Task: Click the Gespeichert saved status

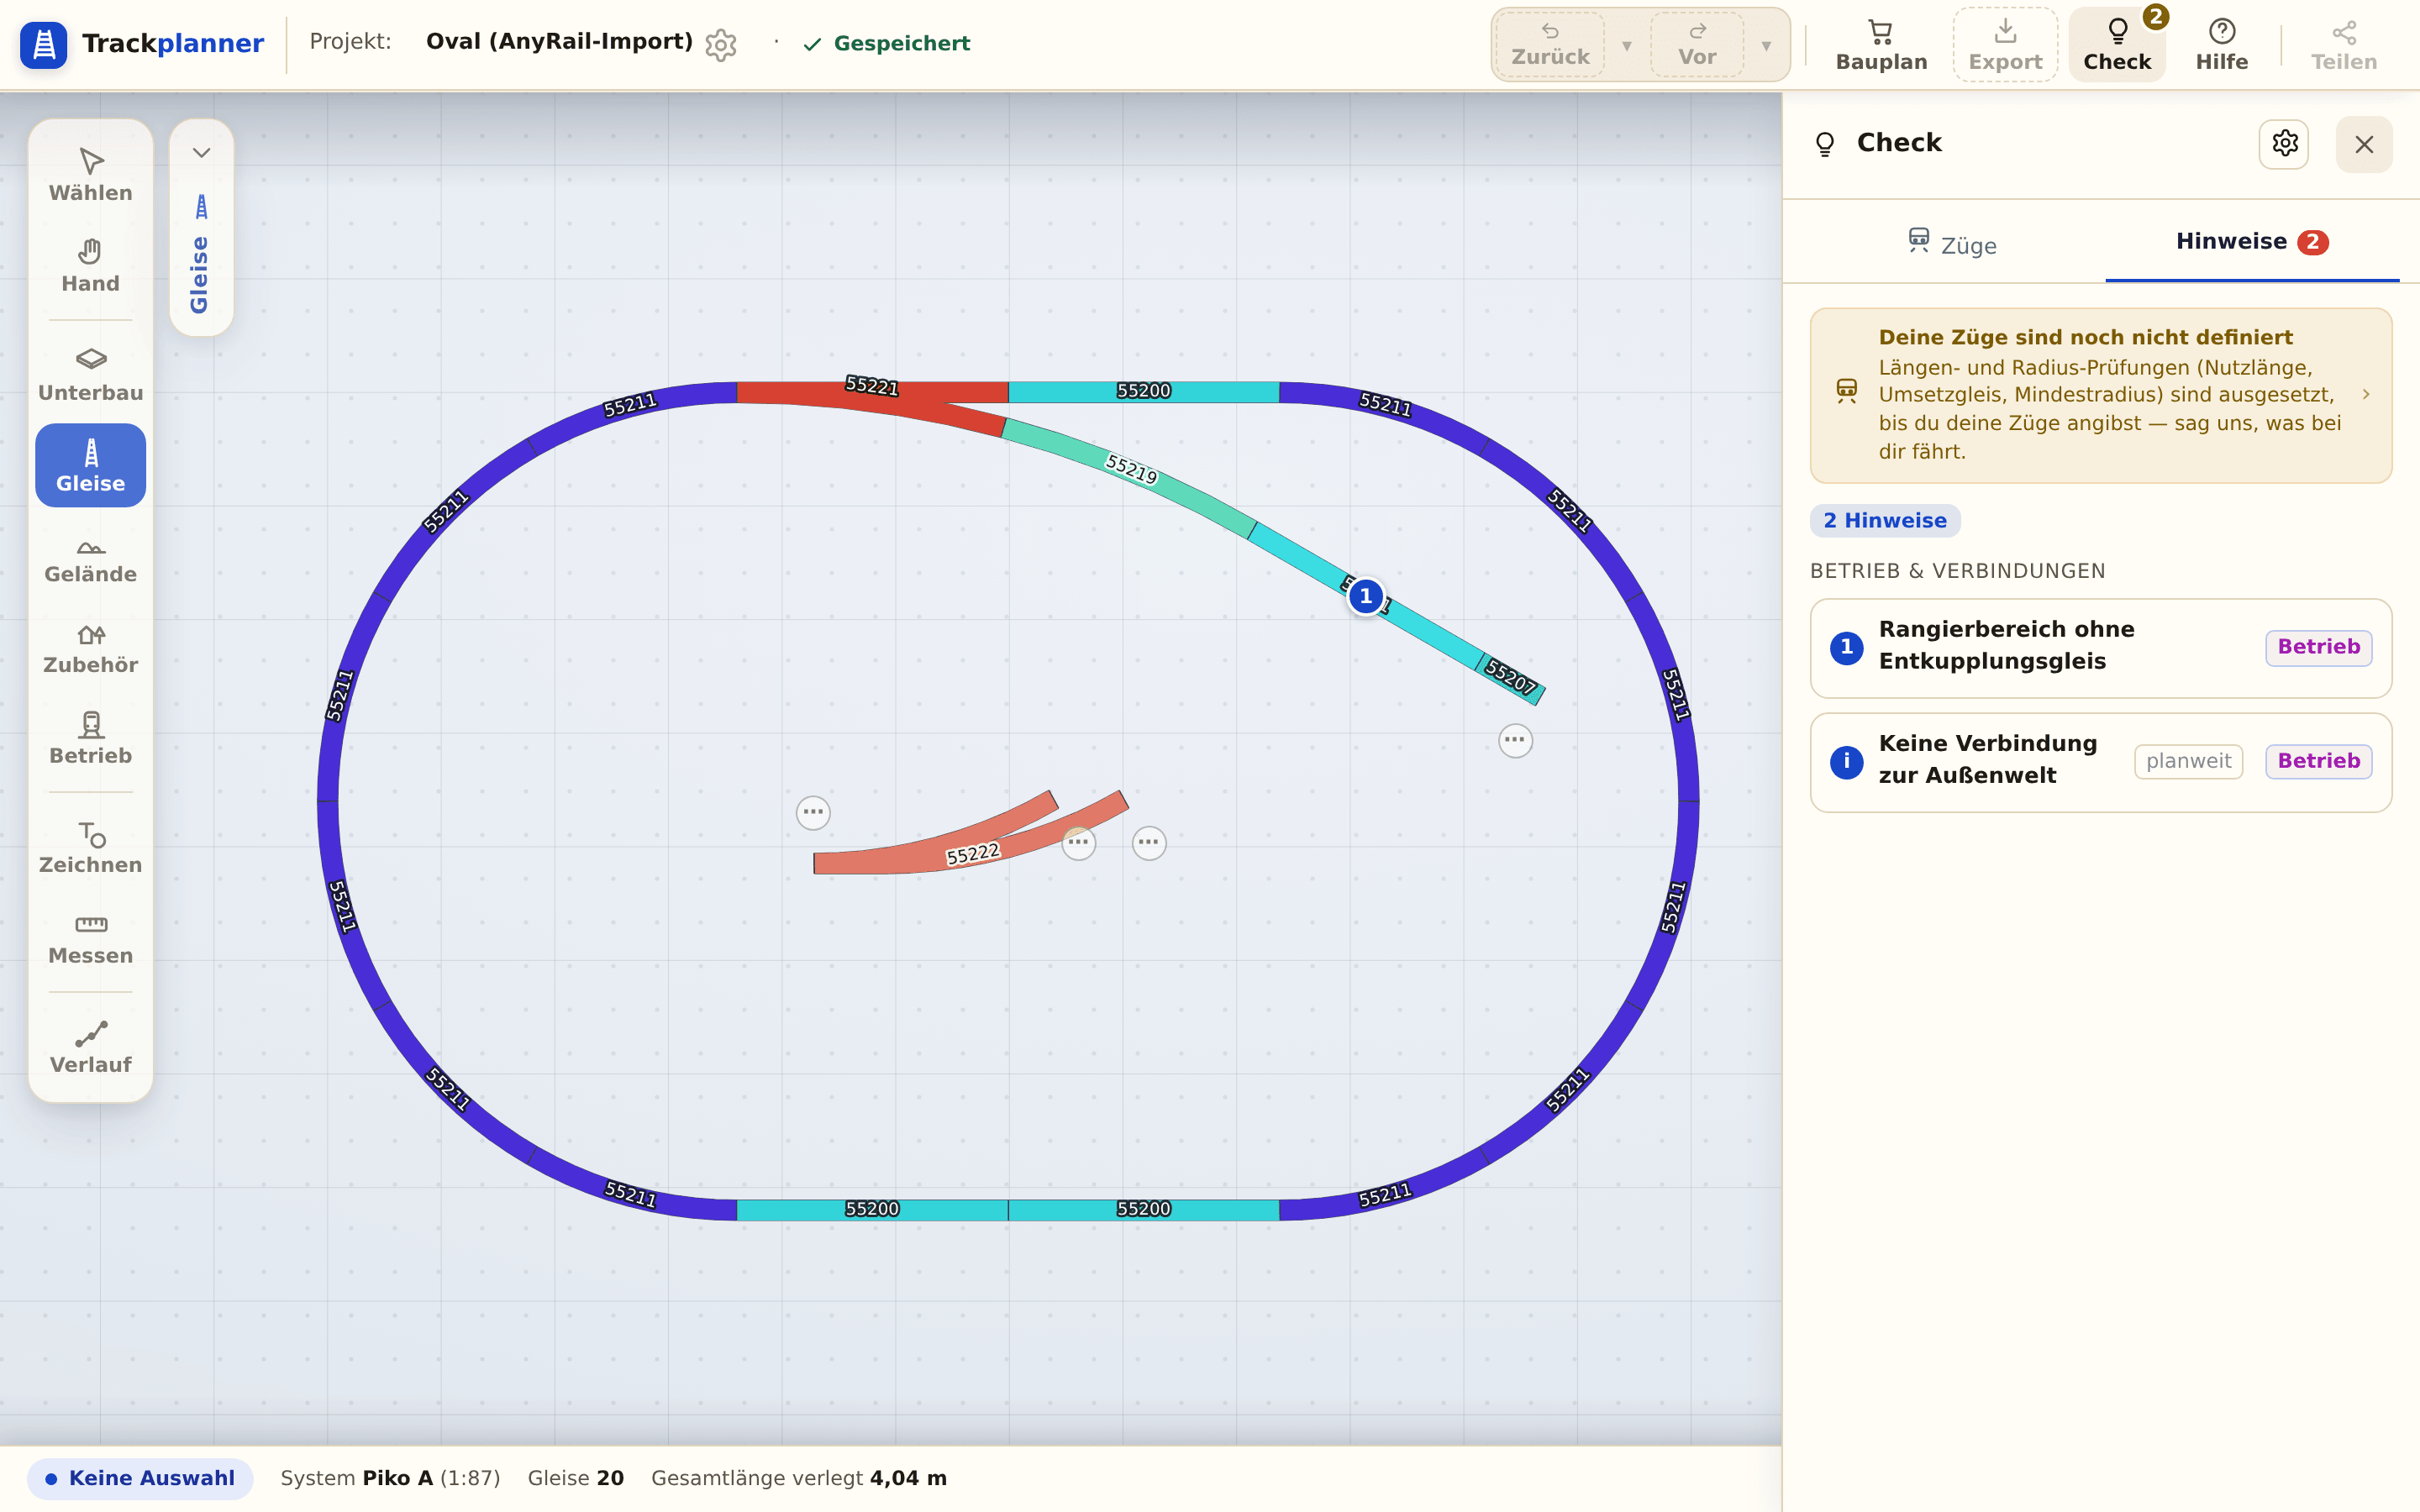Action: [x=887, y=44]
